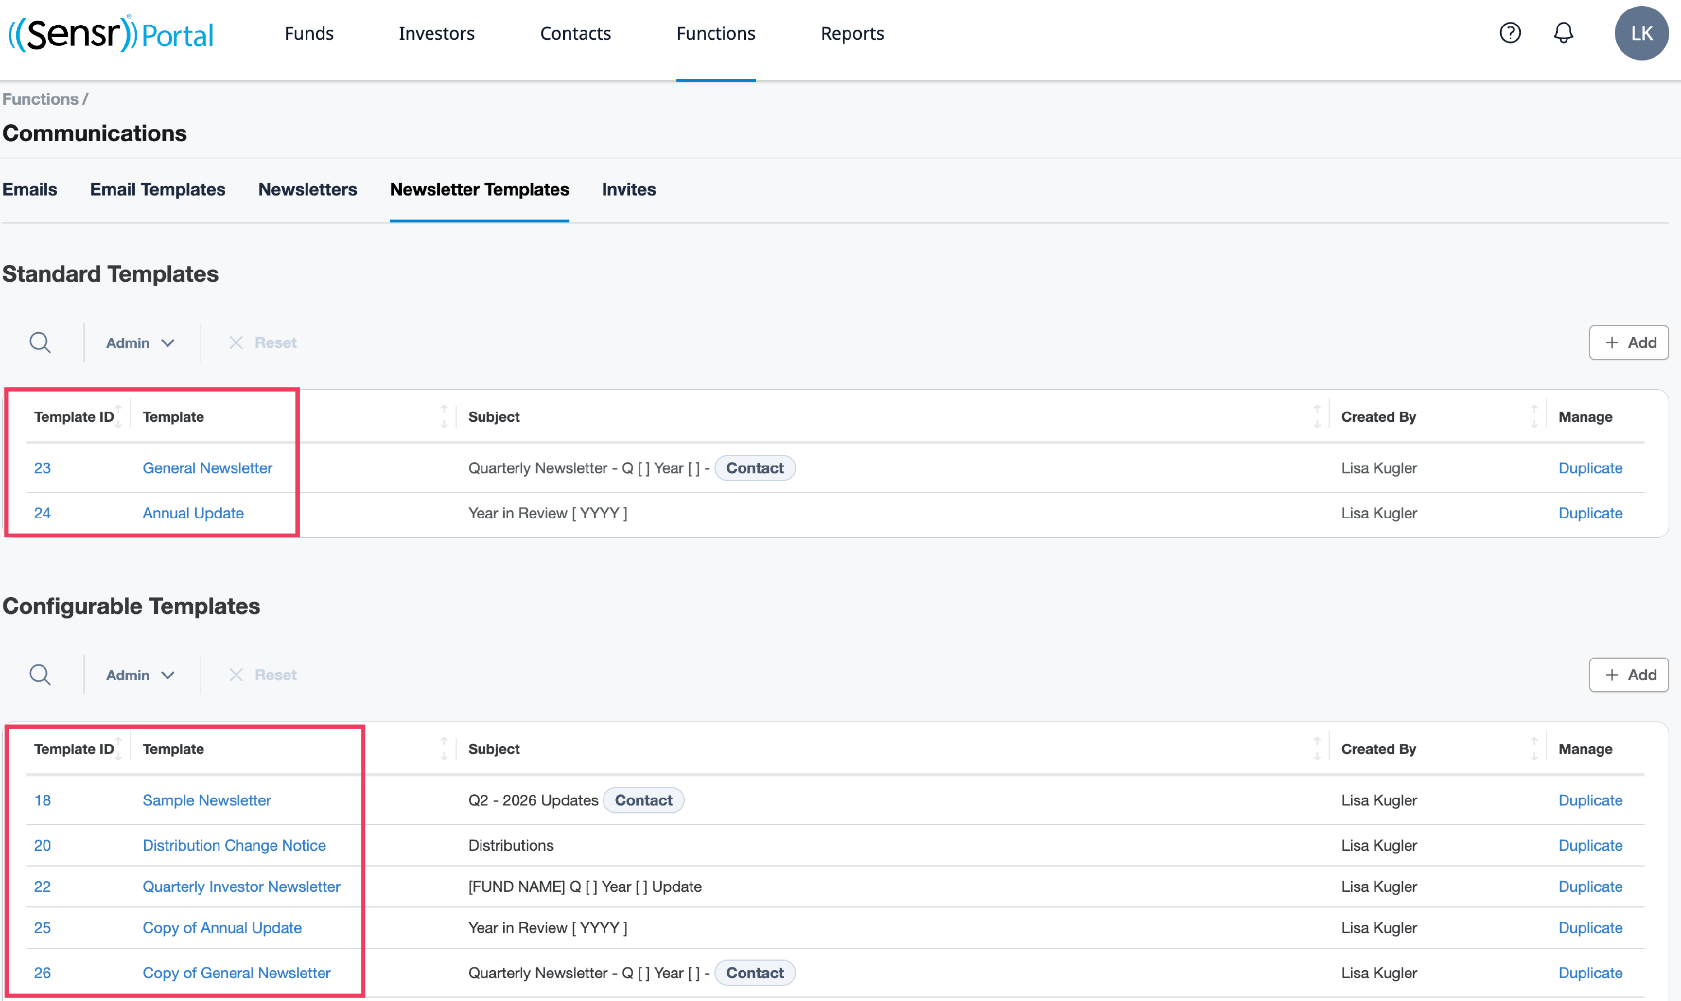Open the Investors menu
The width and height of the screenshot is (1681, 1001).
[436, 33]
